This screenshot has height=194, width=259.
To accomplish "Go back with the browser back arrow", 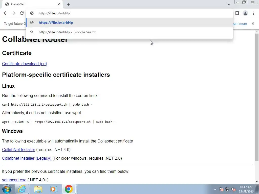I will (x=6, y=13).
